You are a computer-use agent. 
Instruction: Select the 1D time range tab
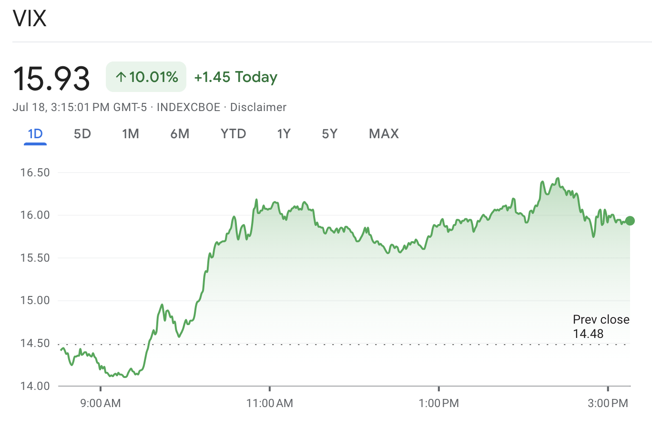(35, 134)
